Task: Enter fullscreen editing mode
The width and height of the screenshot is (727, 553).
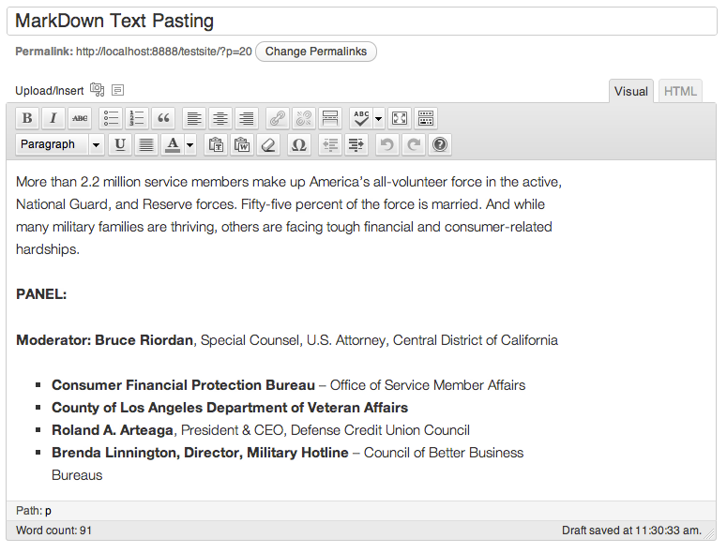Action: click(x=400, y=118)
